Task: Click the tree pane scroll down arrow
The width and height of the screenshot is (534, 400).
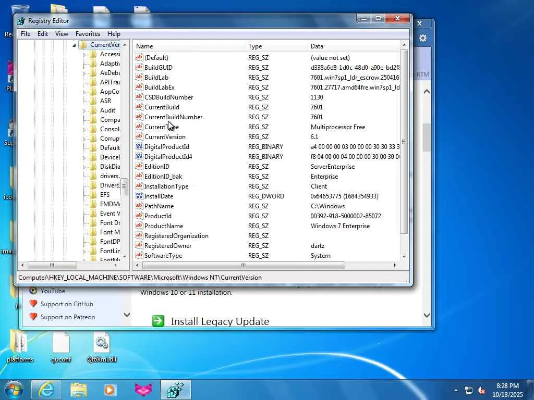Action: [124, 256]
